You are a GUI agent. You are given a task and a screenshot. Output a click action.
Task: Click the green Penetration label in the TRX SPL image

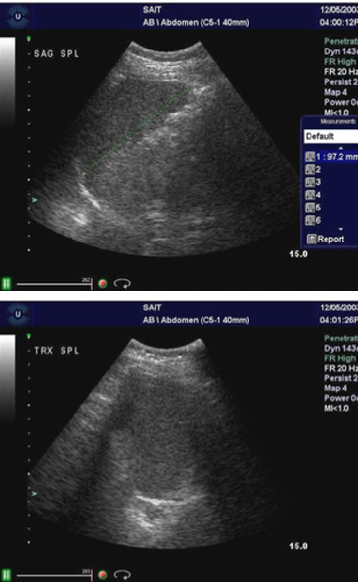point(341,338)
